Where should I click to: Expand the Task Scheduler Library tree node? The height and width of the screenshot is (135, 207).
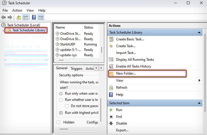(x=3, y=31)
